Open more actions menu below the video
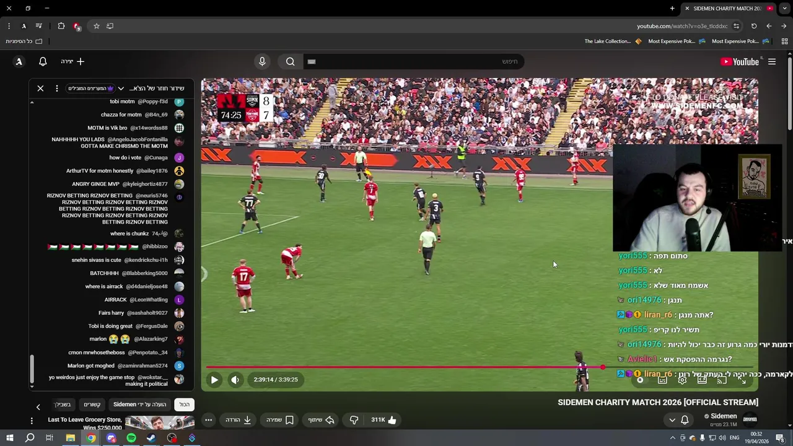Viewport: 793px width, 446px height. (209, 420)
